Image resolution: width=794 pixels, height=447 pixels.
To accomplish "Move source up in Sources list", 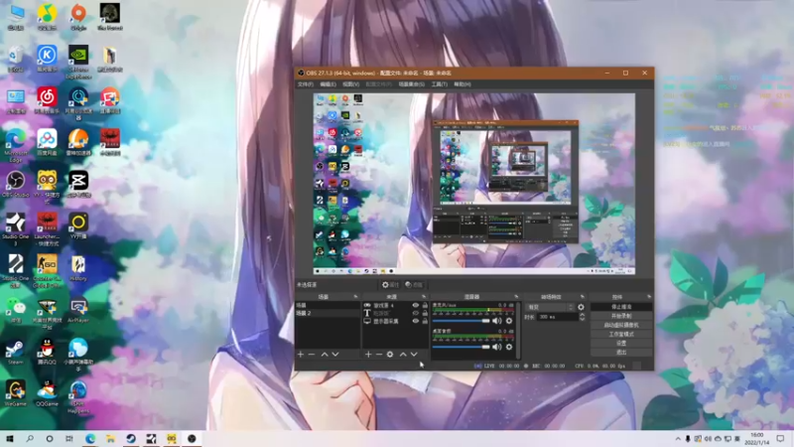I will pos(403,355).
